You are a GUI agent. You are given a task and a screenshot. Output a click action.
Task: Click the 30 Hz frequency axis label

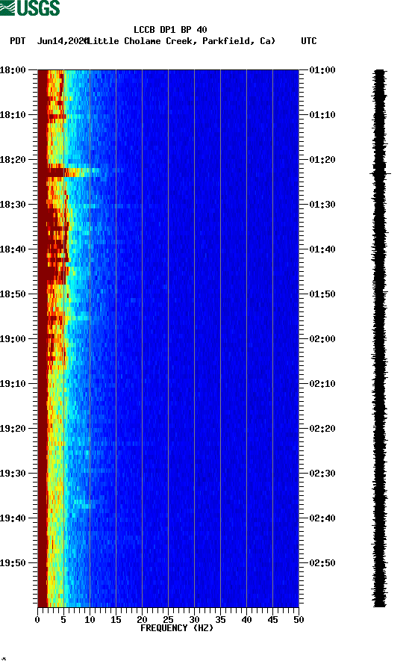[194, 620]
